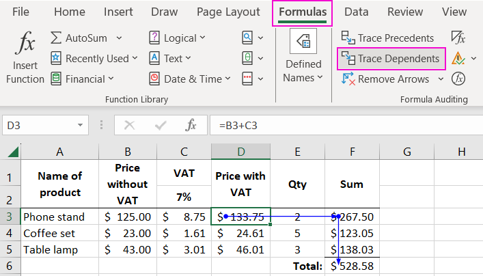Click inside the formula bar showing =B3+C3
The width and height of the screenshot is (483, 276).
click(x=342, y=126)
